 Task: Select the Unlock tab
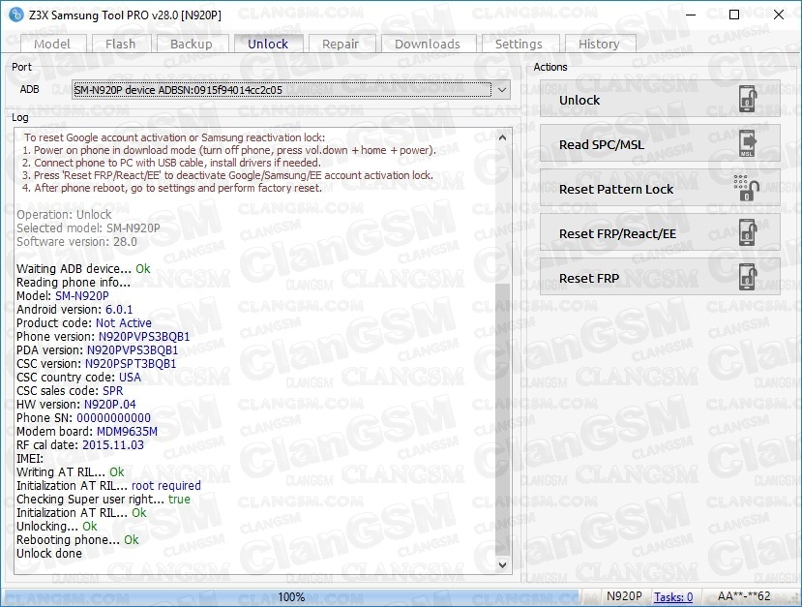click(268, 44)
